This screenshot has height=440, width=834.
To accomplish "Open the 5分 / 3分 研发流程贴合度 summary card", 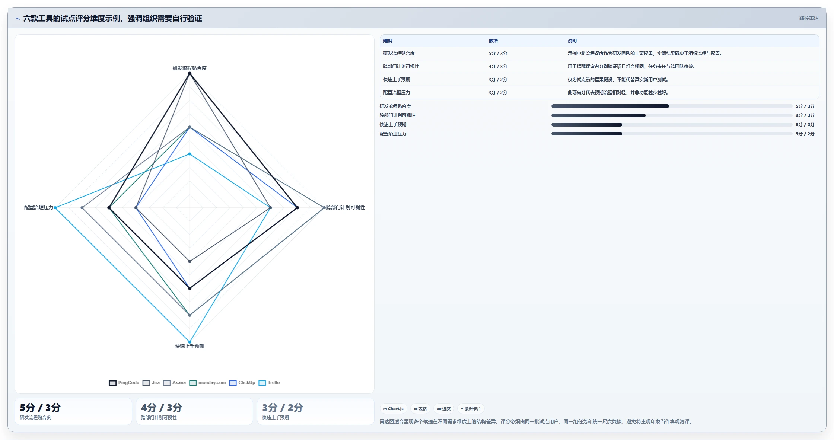I will tap(73, 411).
